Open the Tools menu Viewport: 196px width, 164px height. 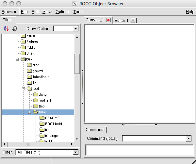pyautogui.click(x=78, y=12)
